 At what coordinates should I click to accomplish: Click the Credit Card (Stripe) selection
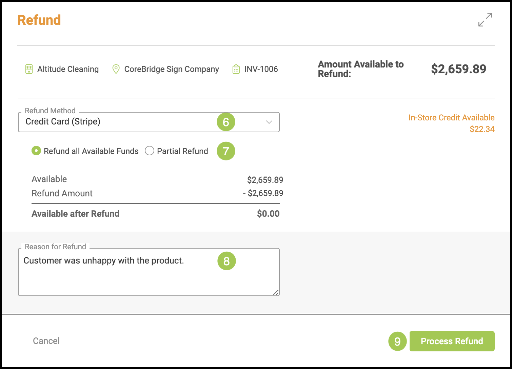(63, 122)
